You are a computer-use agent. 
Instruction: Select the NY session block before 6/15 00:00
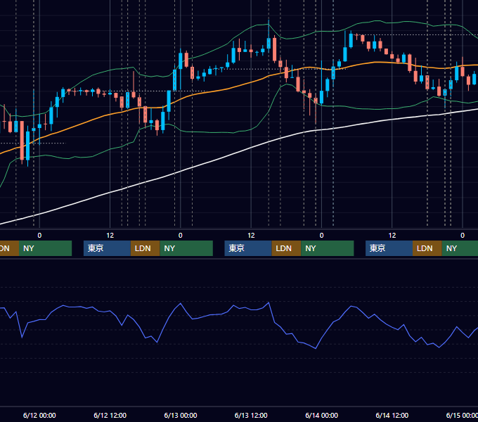[x=460, y=248]
